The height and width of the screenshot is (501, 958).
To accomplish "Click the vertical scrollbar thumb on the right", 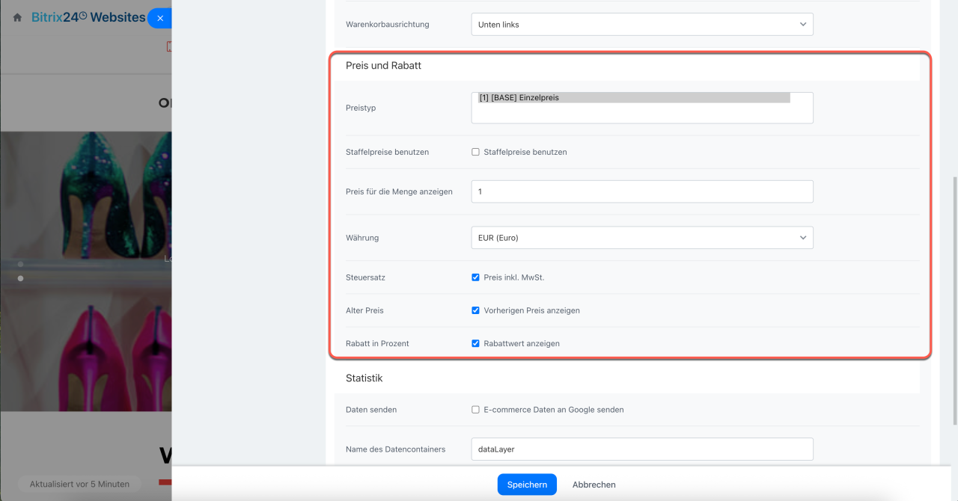I will coord(953,299).
